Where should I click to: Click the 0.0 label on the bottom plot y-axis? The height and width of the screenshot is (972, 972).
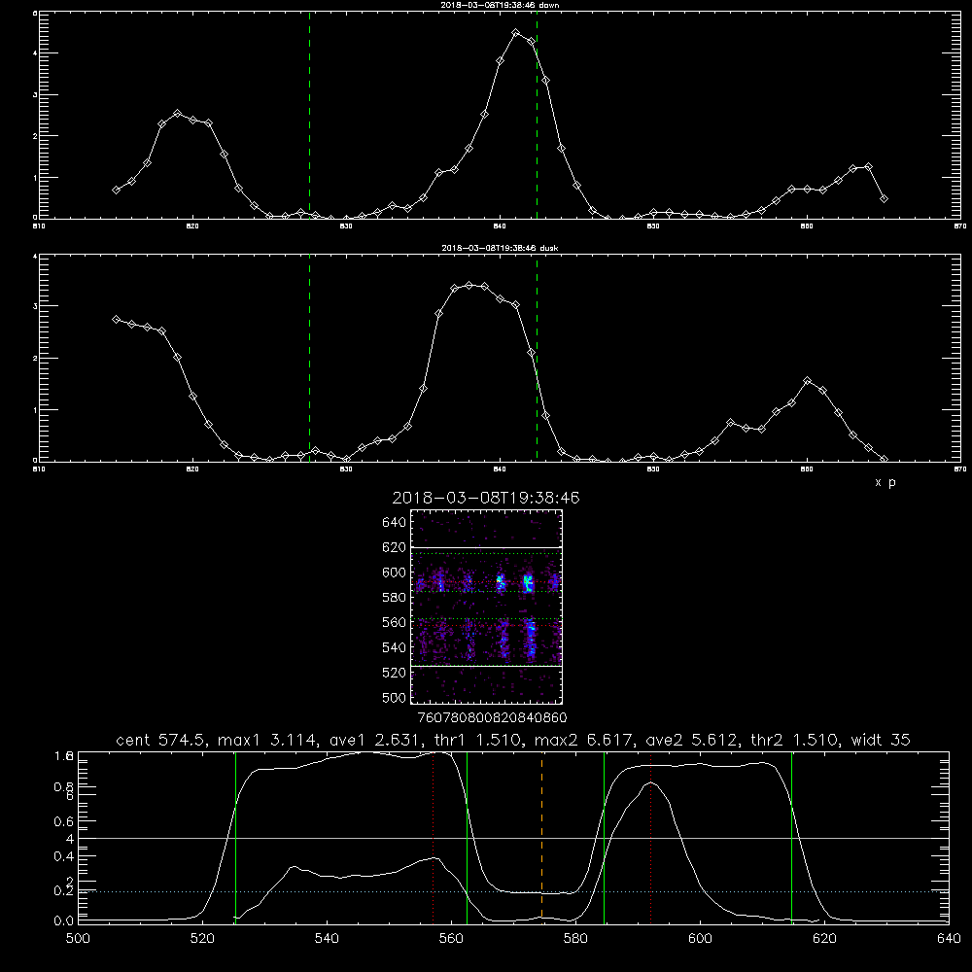tap(64, 921)
